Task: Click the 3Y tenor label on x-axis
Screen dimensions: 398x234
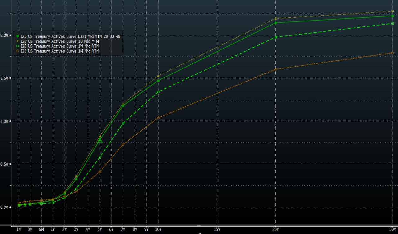Action: pos(76,229)
